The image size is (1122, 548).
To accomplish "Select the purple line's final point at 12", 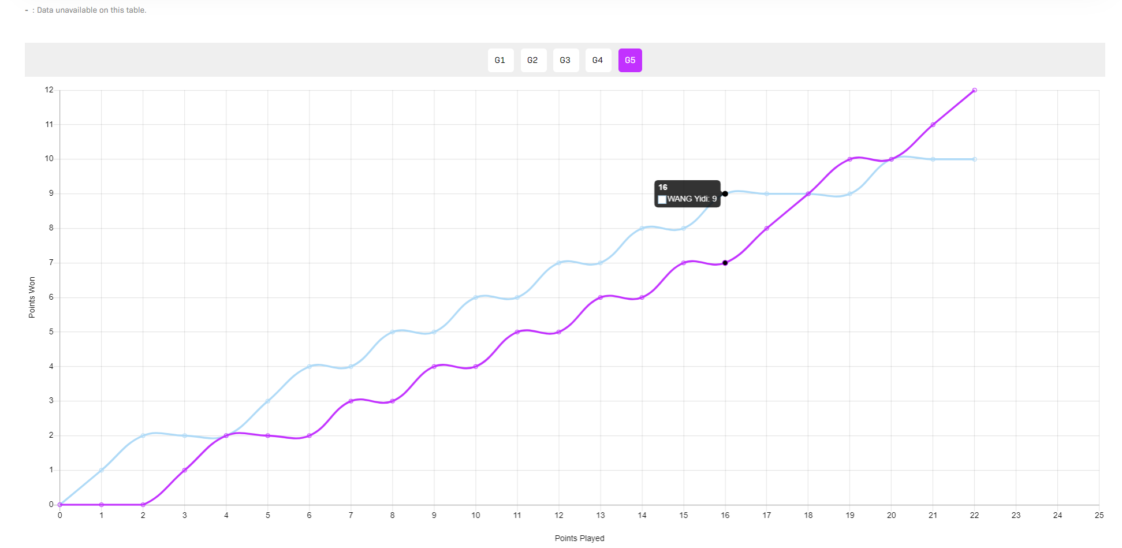I will [975, 90].
